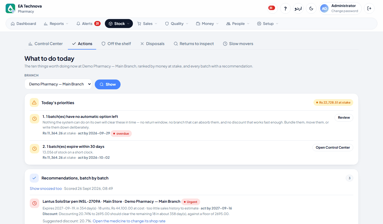Open the help question mark icon
383x224 pixels.
tap(285, 8)
